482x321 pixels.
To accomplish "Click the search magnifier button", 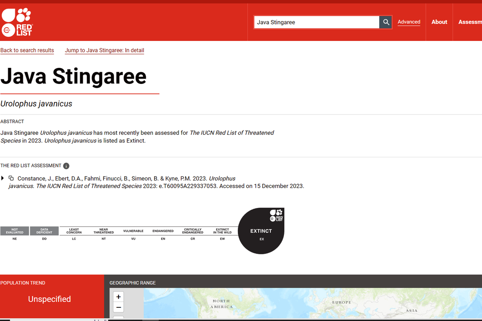I will [x=386, y=22].
